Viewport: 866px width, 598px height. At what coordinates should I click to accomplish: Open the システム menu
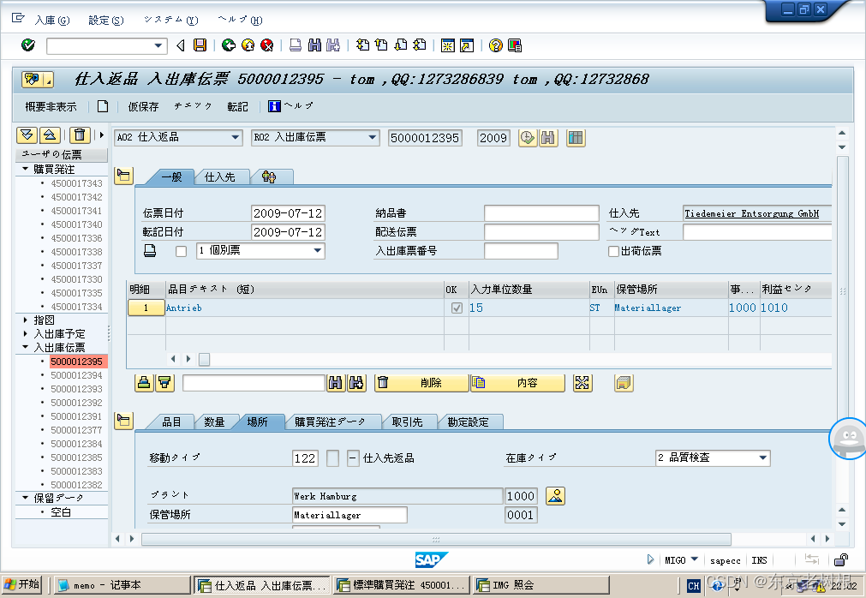170,20
